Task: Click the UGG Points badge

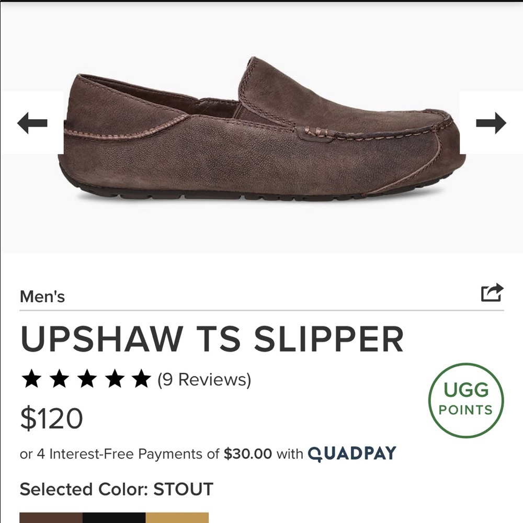Action: pyautogui.click(x=464, y=399)
